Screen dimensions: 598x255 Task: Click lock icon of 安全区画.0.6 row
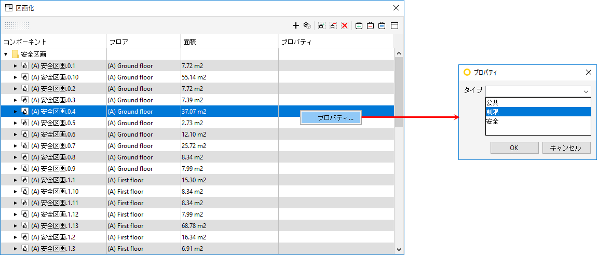pyautogui.click(x=25, y=135)
